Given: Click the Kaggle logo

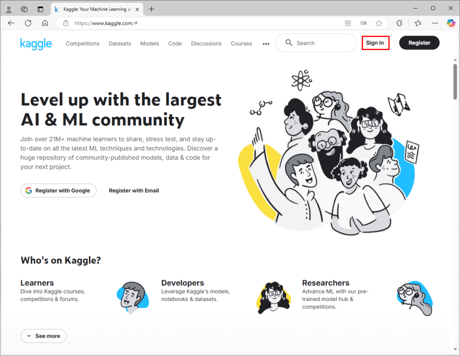Looking at the screenshot, I should pos(36,44).
